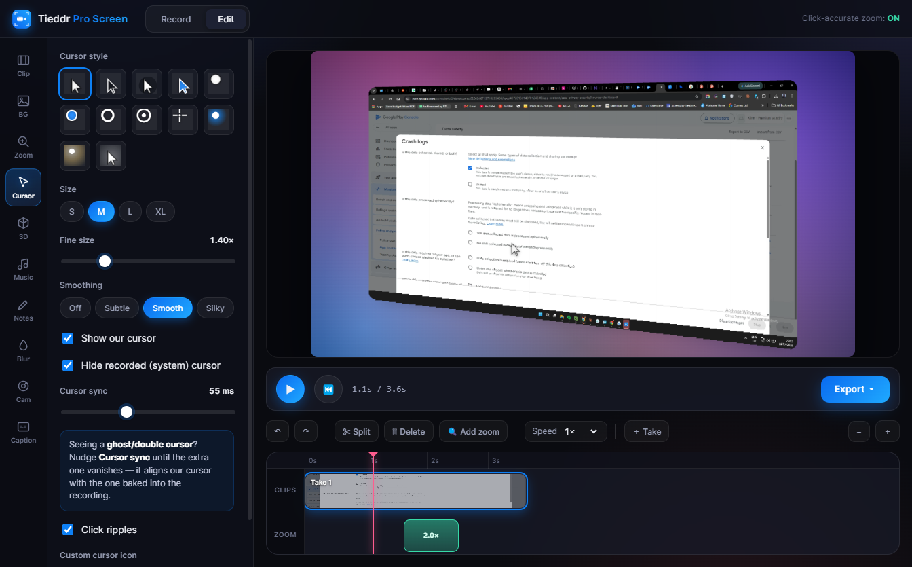Set smoothing to Subtle

tap(117, 308)
